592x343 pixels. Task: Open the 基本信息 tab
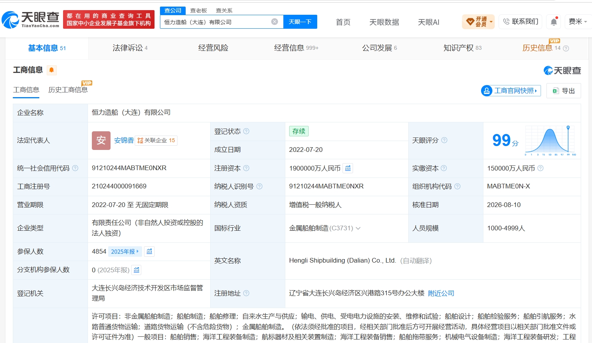[x=47, y=48]
